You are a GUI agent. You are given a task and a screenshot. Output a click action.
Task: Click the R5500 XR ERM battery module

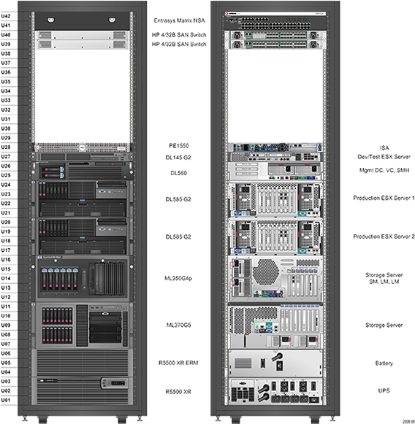pos(83,363)
